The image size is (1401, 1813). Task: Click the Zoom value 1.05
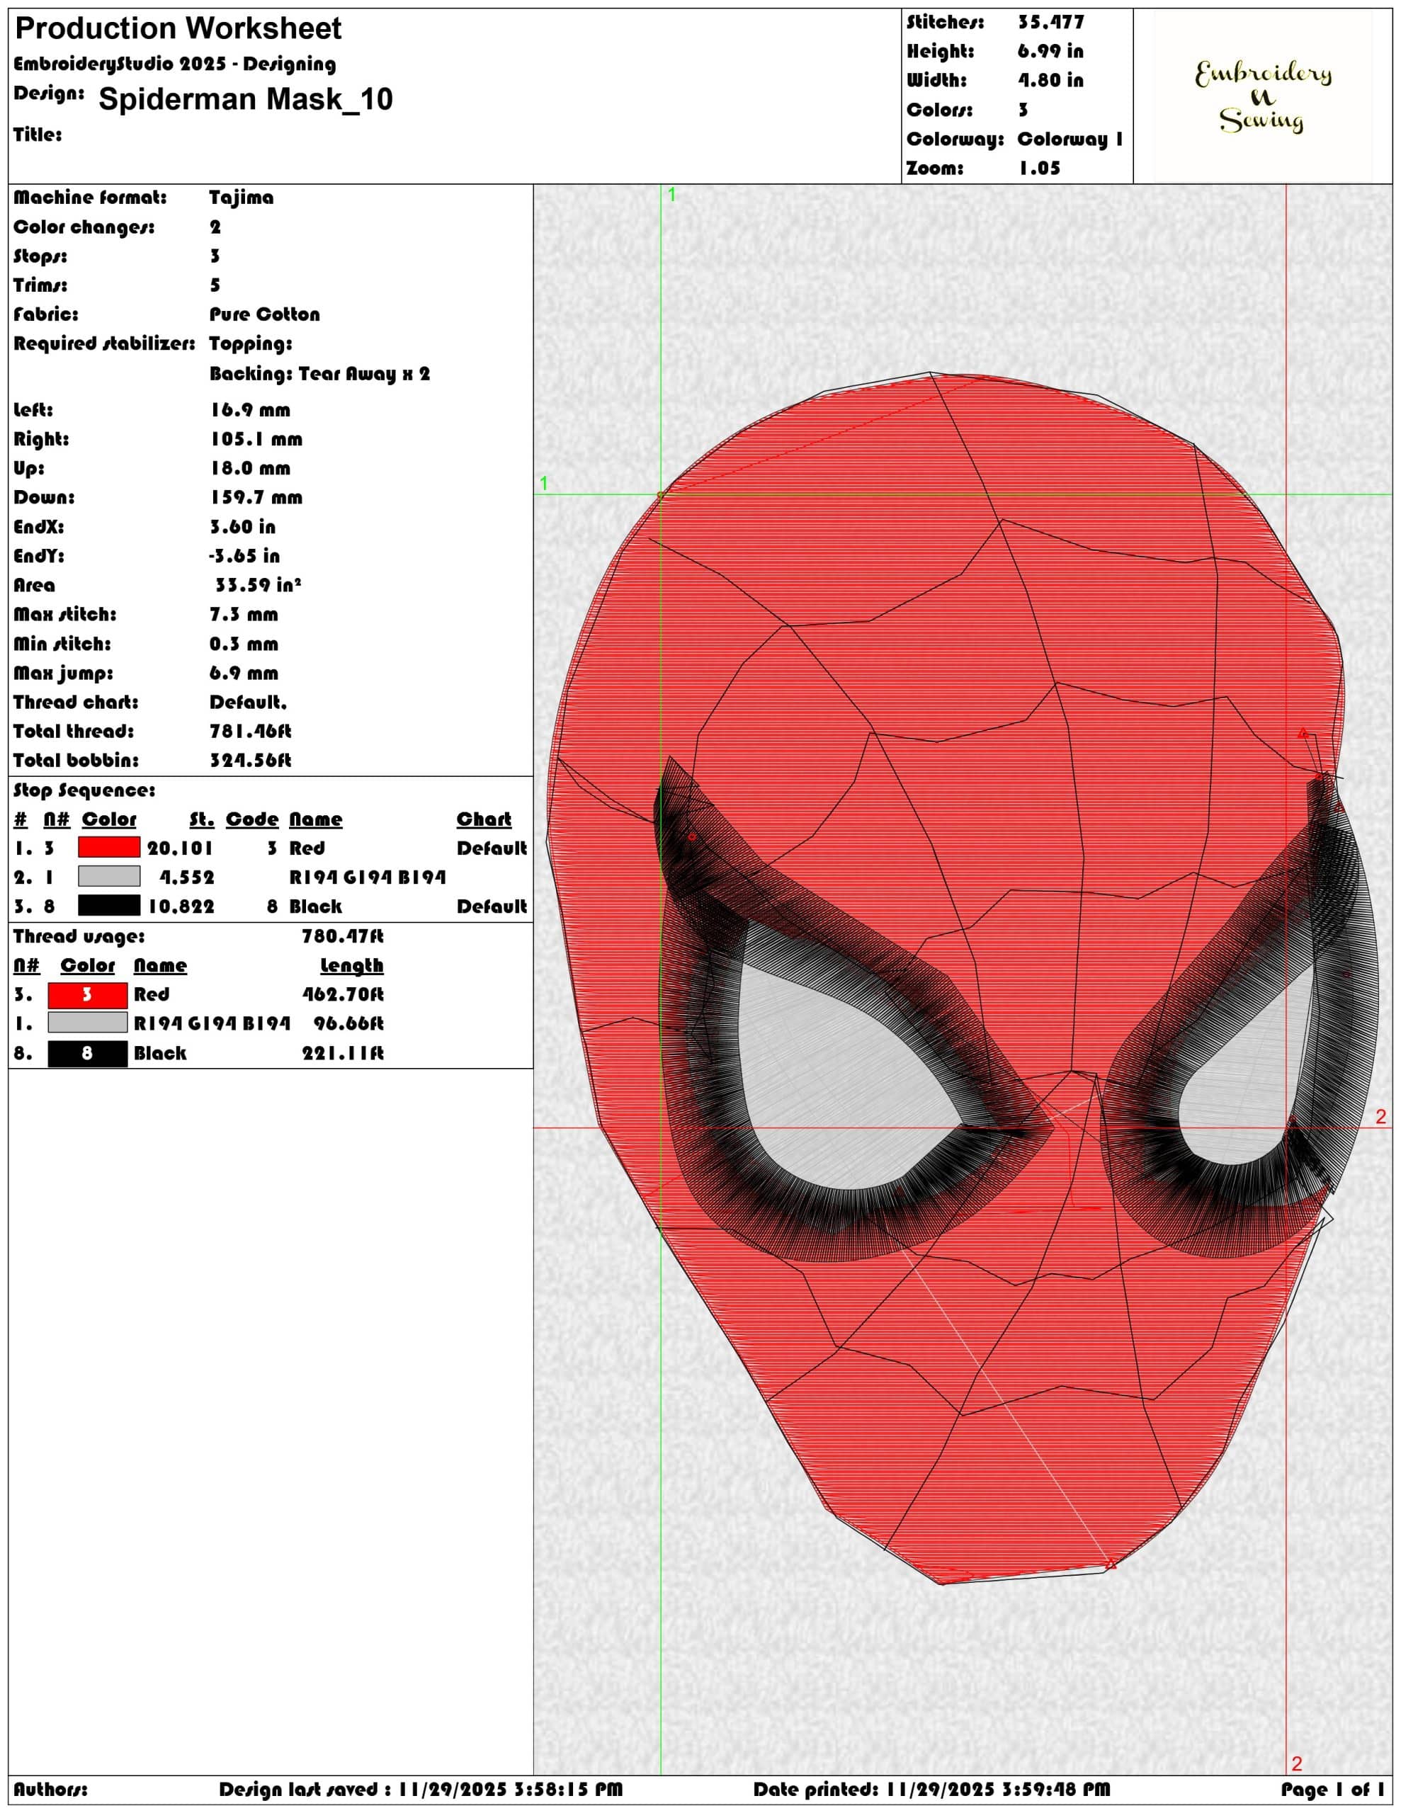tap(1040, 169)
